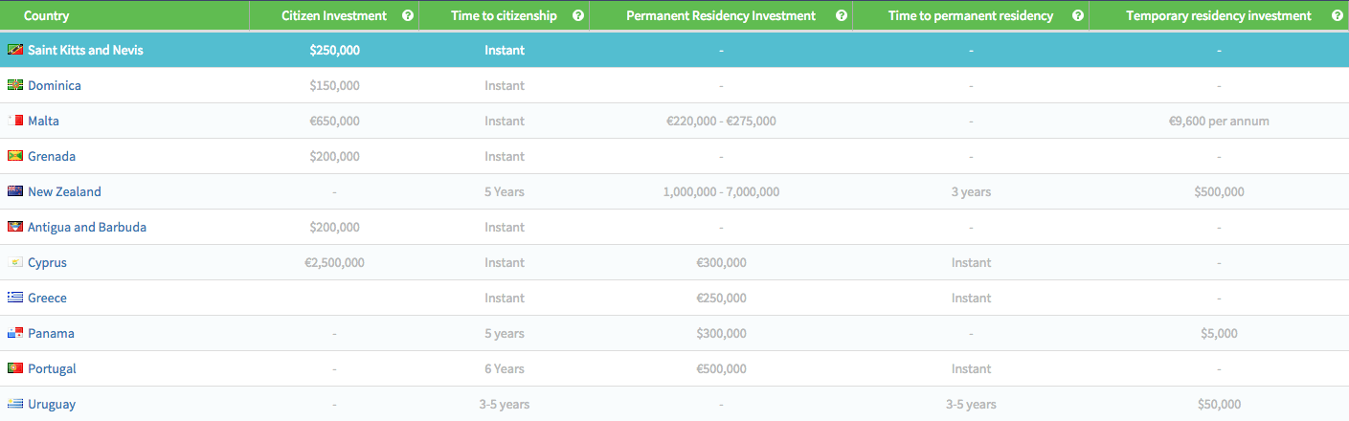
Task: Open the Greece country link
Action: [x=47, y=298]
